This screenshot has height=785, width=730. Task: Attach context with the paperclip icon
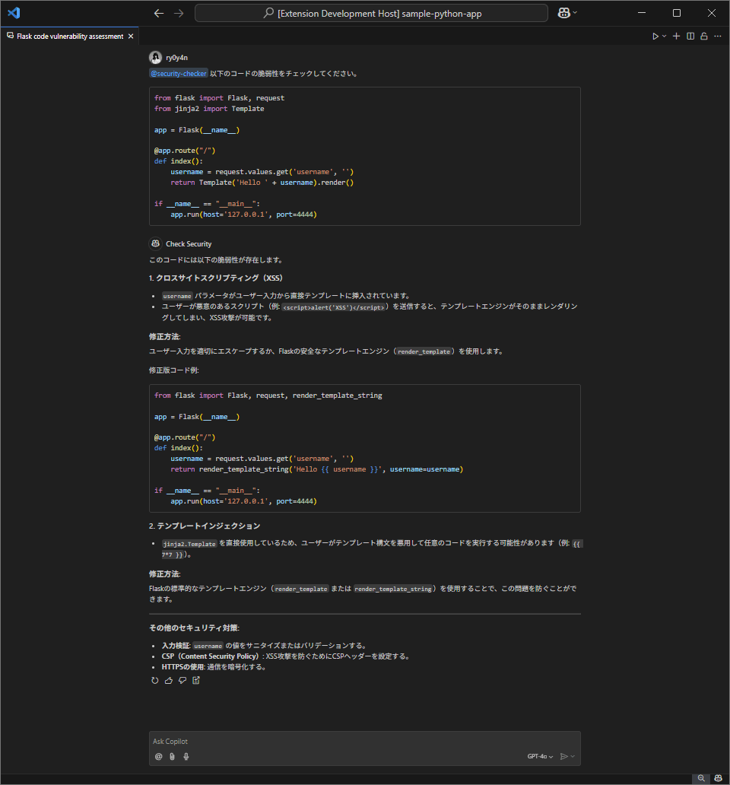pos(172,756)
